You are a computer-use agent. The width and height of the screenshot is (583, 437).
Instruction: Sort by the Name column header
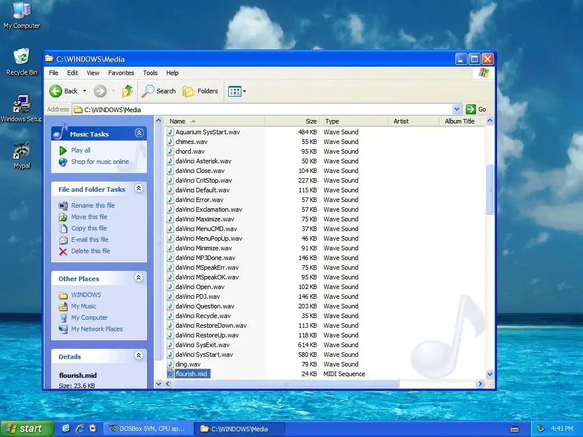click(x=215, y=121)
